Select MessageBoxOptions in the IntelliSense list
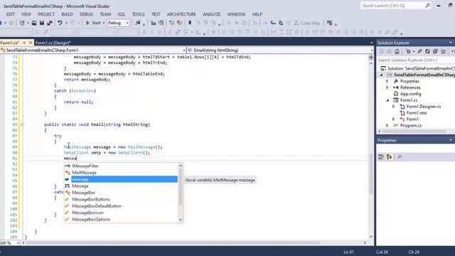The image size is (455, 256). (x=121, y=220)
